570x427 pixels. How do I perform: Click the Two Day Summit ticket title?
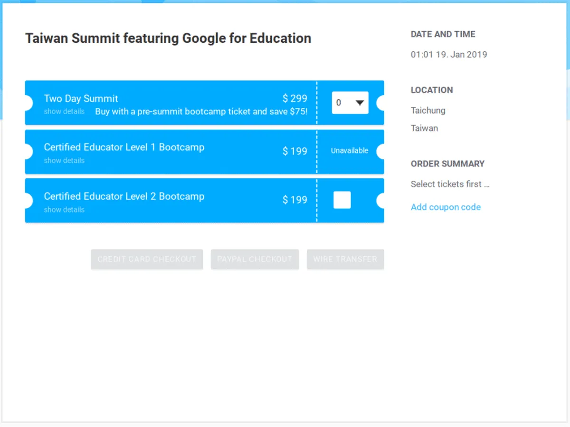click(81, 99)
